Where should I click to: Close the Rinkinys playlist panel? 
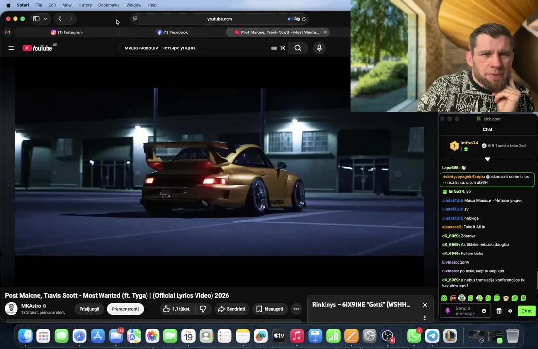[425, 305]
